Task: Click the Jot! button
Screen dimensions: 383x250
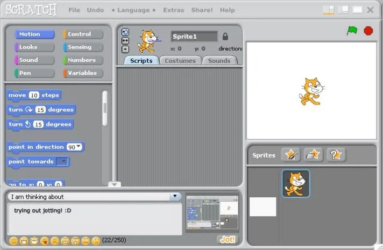Action: click(228, 239)
